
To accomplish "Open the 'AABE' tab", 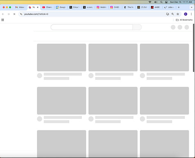I will (x=156, y=7).
